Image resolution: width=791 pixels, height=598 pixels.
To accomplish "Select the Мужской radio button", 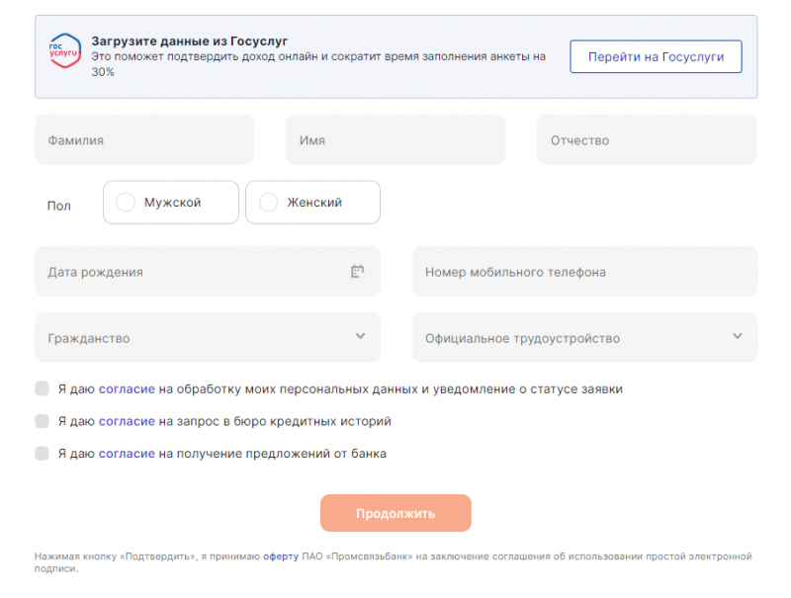I will tap(125, 202).
